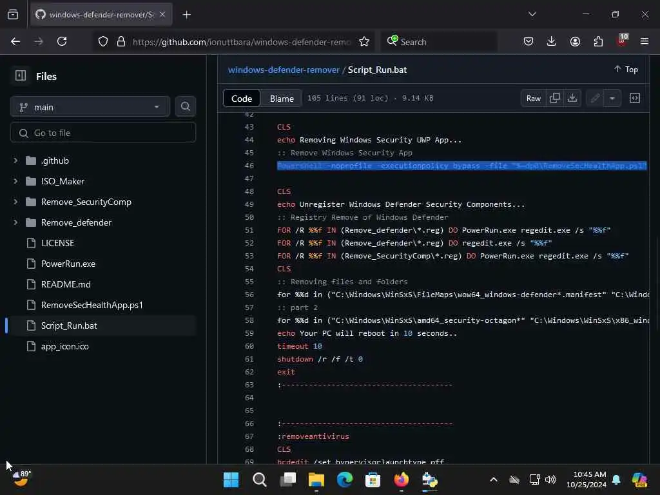660x495 pixels.
Task: Open volume control in system tray
Action: pyautogui.click(x=550, y=480)
